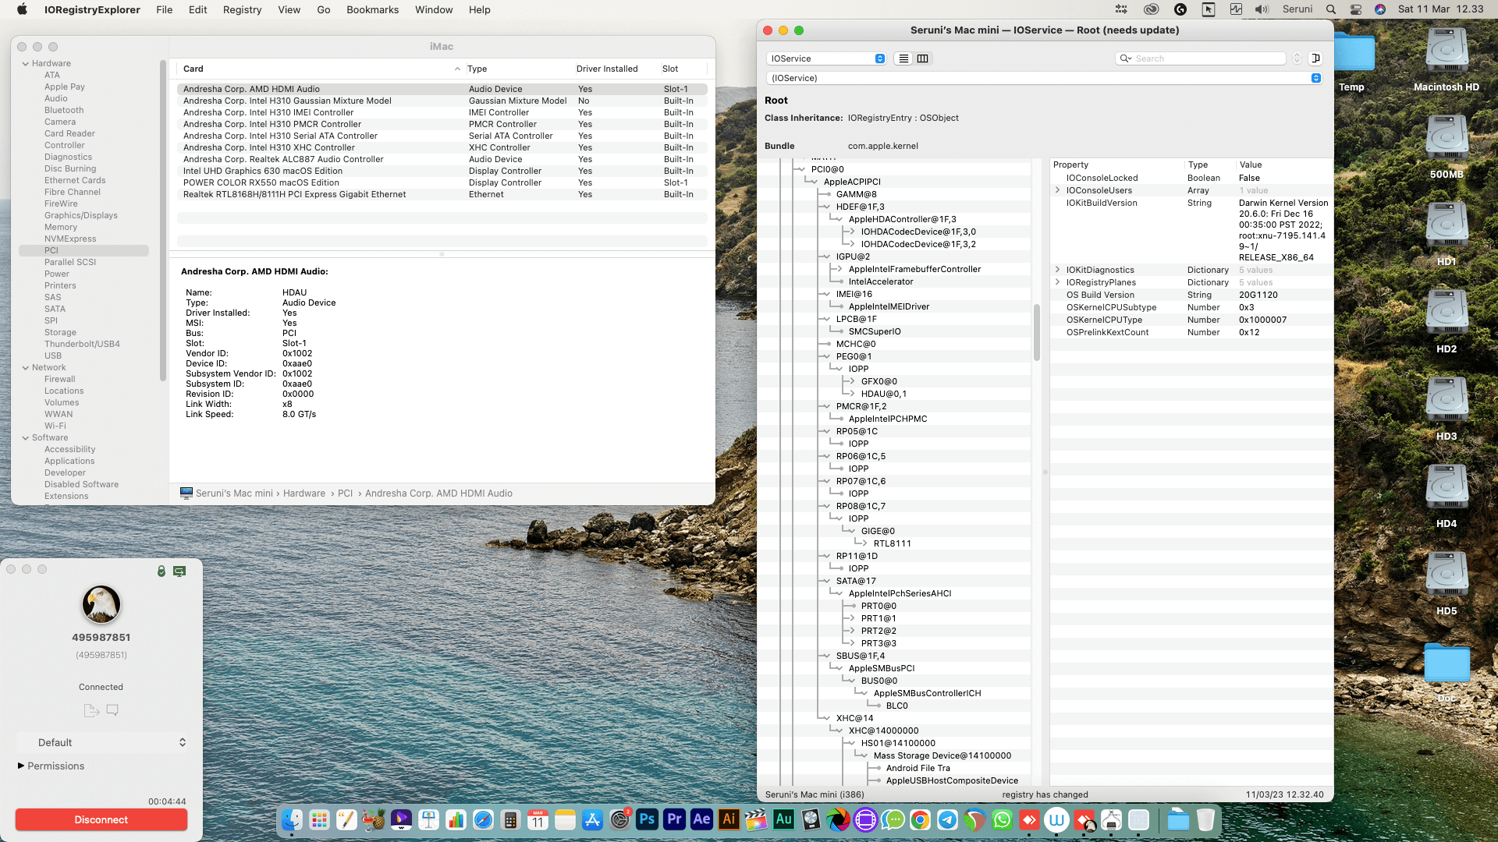1498x842 pixels.
Task: Open Adobe Audition from the Dock
Action: [x=783, y=819]
